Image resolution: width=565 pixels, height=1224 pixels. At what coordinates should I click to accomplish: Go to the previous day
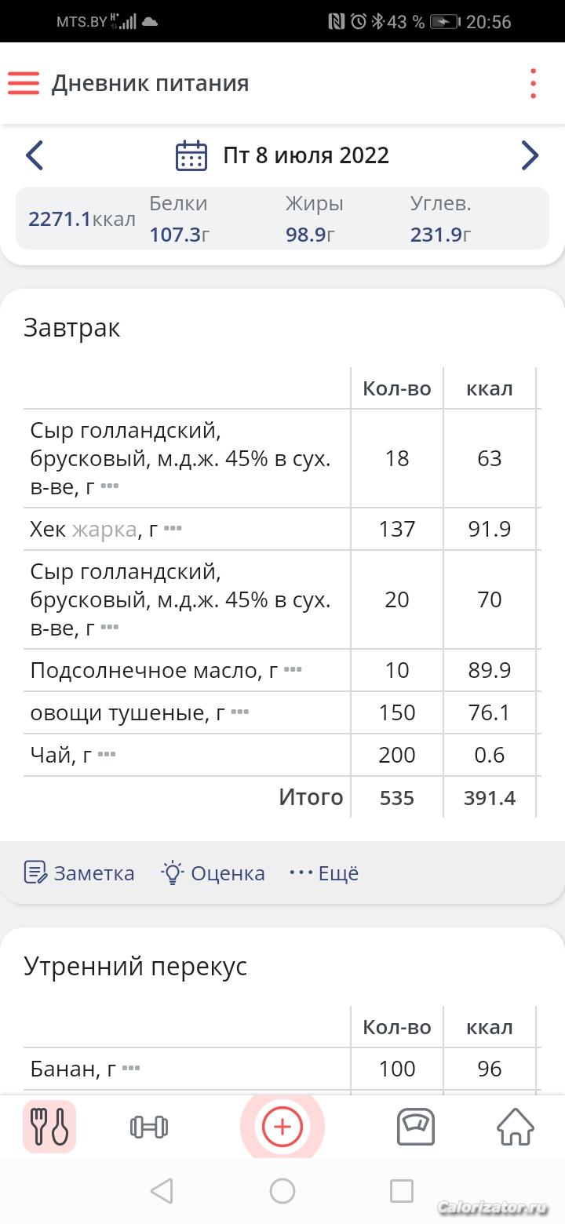click(x=35, y=155)
